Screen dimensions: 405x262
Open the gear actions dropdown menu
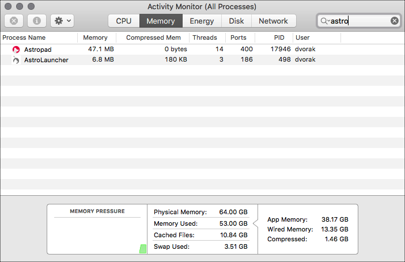62,21
